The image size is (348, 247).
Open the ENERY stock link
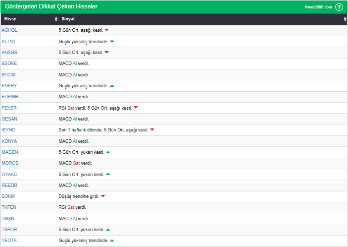click(x=9, y=86)
